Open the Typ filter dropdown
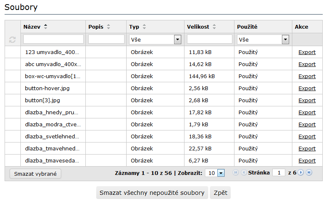The image size is (329, 204). pos(178,39)
